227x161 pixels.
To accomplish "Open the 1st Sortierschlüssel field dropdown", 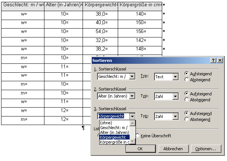I will (132, 76).
